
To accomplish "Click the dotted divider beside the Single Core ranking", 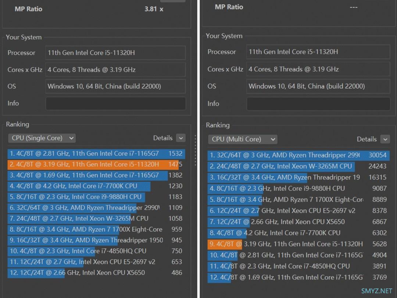I will point(195,145).
